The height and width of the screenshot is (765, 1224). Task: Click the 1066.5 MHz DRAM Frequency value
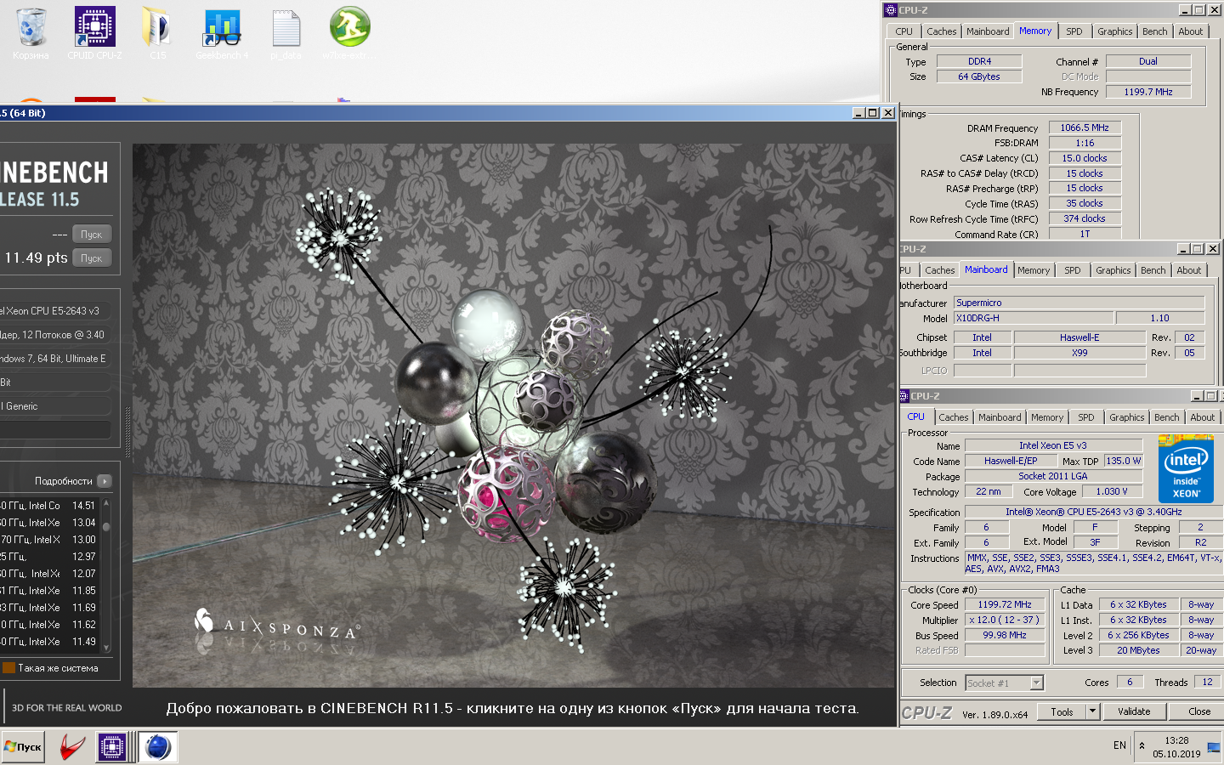pyautogui.click(x=1085, y=127)
